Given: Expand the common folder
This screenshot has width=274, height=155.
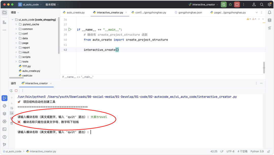Looking at the screenshot, I should point(16,29).
